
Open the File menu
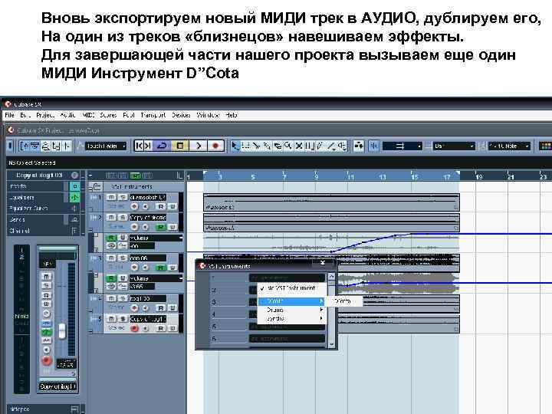(9, 115)
